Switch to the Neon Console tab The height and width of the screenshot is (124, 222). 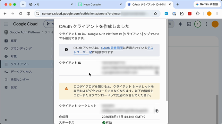100,4
